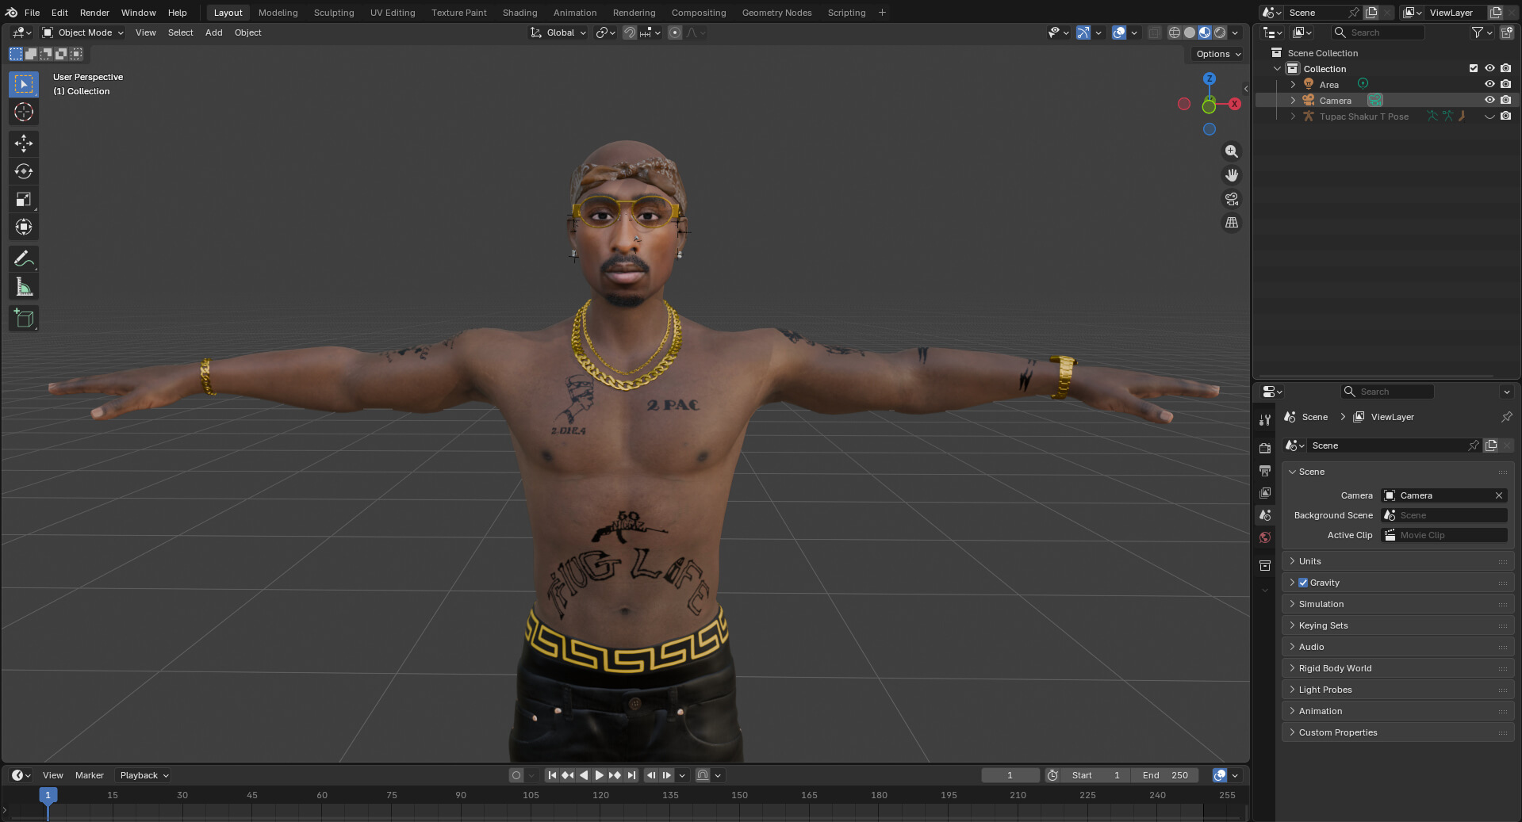Image resolution: width=1522 pixels, height=822 pixels.
Task: Open the Output properties tab icon
Action: [x=1265, y=471]
